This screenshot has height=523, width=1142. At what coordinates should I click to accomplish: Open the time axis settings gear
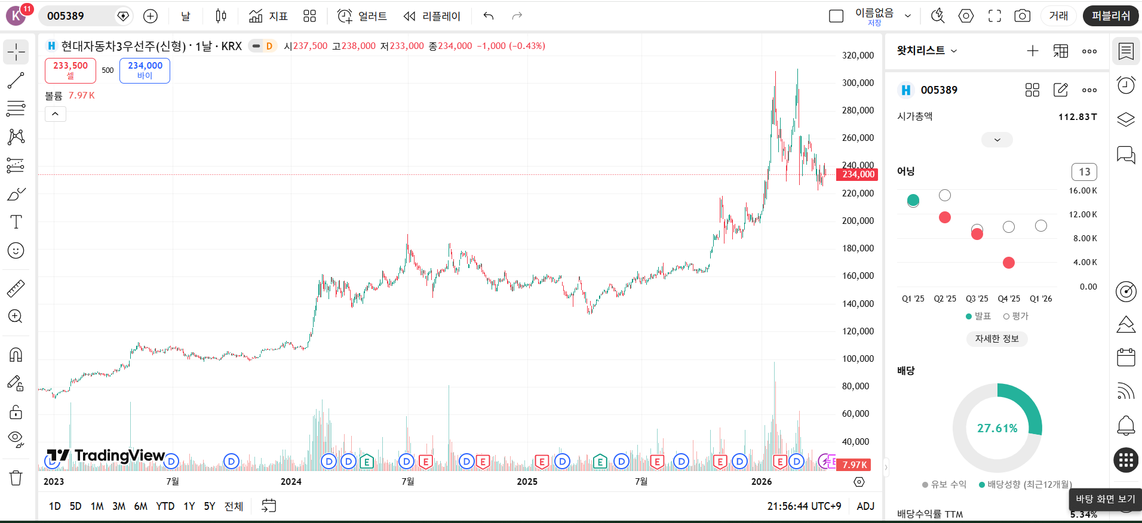(859, 482)
